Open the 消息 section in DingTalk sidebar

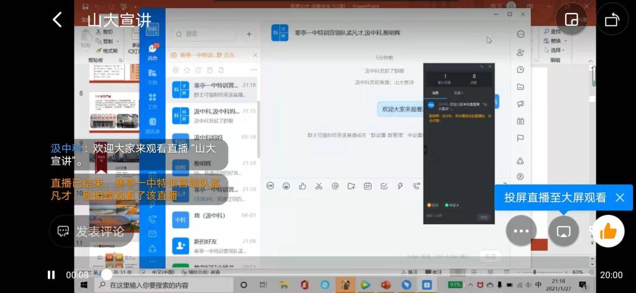click(x=153, y=52)
